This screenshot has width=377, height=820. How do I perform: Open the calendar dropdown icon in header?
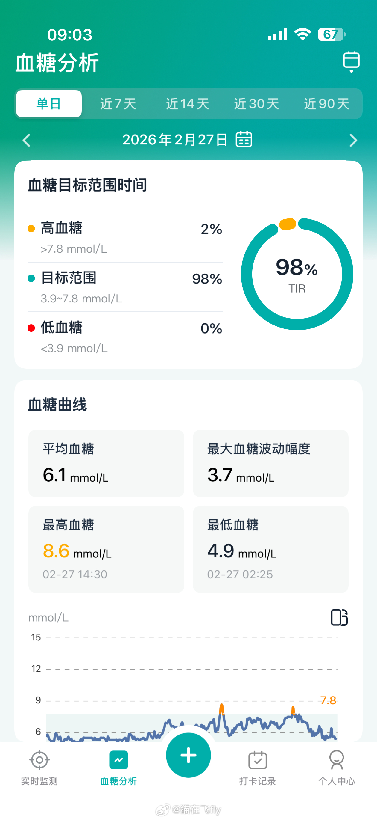pos(351,61)
